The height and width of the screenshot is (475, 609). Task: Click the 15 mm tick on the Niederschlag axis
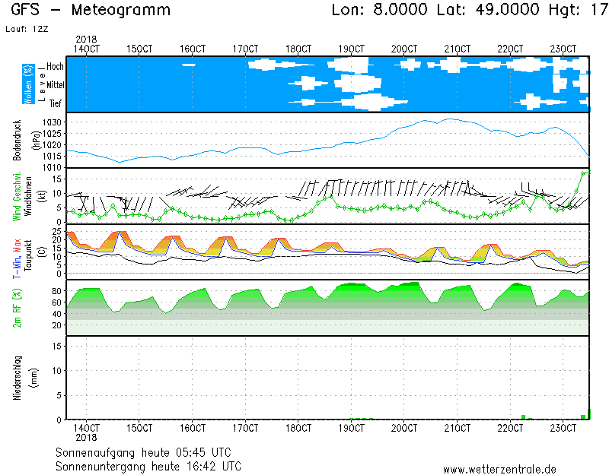pos(56,346)
